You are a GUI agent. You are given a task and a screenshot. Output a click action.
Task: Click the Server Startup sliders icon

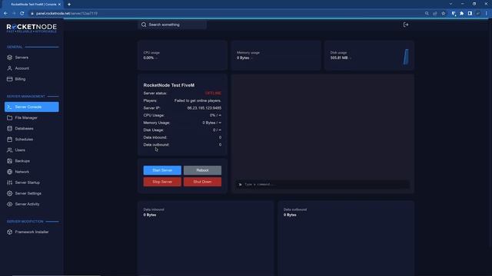click(x=10, y=182)
